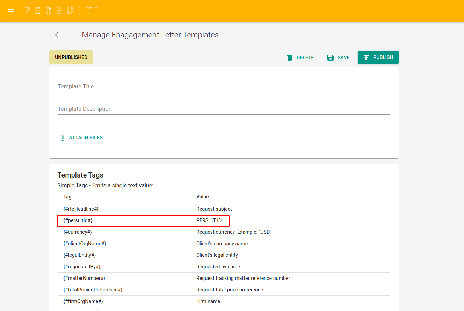Focus the Template Title field

[224, 86]
